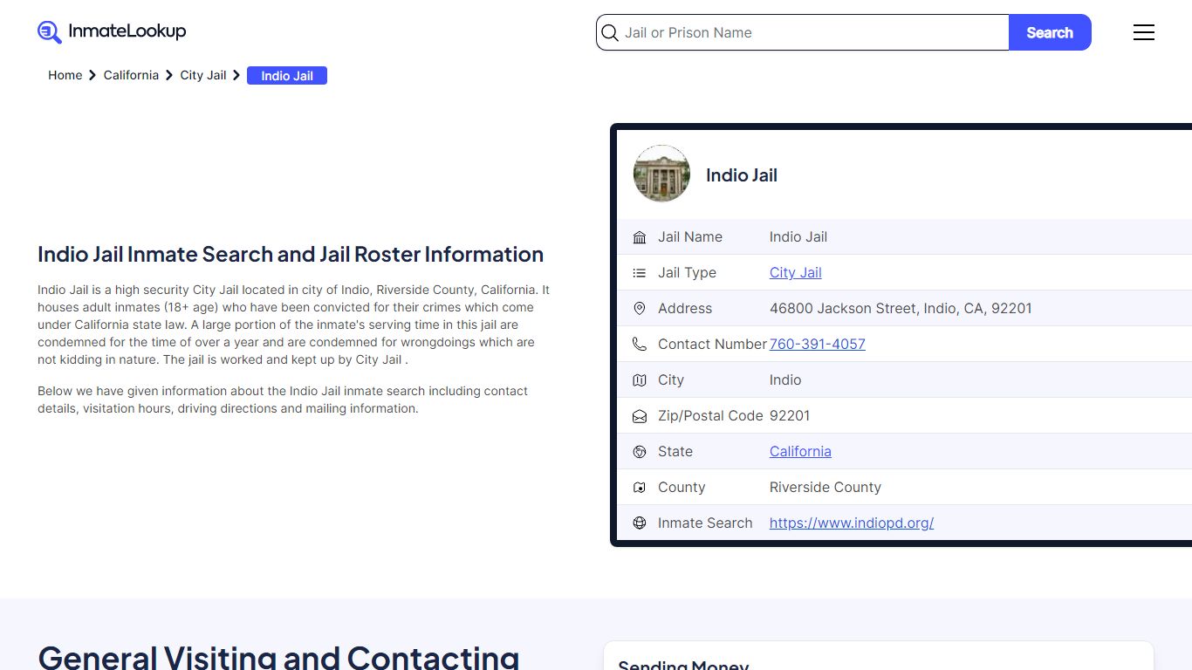Click the Inmate Search label

pos(705,523)
